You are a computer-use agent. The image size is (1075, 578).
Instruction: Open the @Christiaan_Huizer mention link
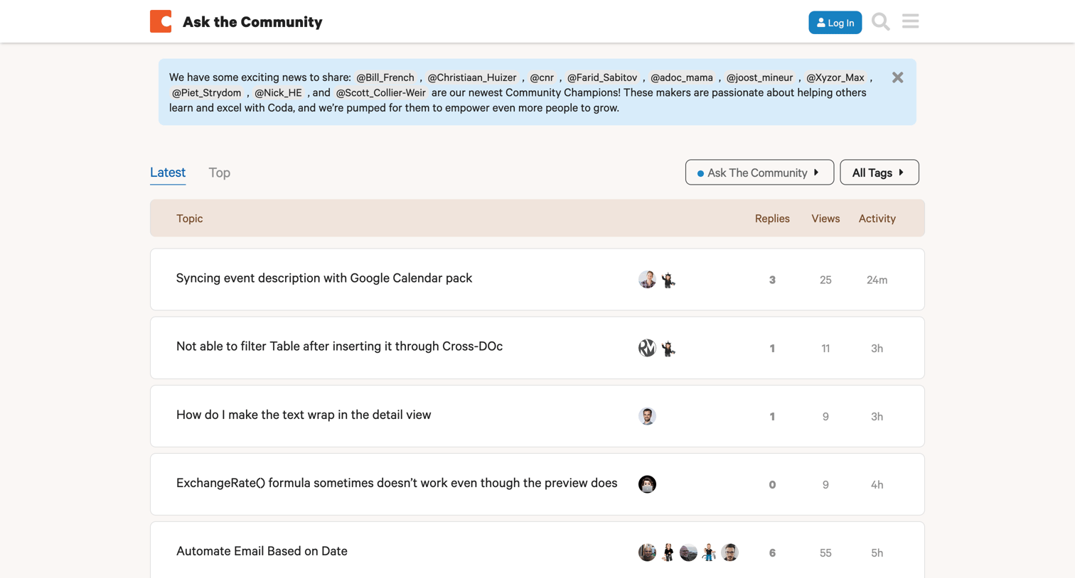pos(472,77)
